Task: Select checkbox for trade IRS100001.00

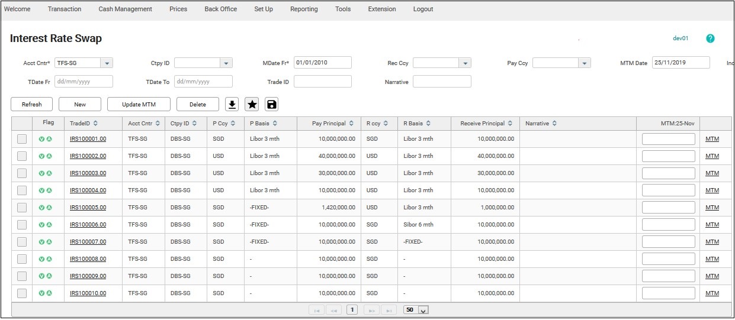Action: pos(22,139)
